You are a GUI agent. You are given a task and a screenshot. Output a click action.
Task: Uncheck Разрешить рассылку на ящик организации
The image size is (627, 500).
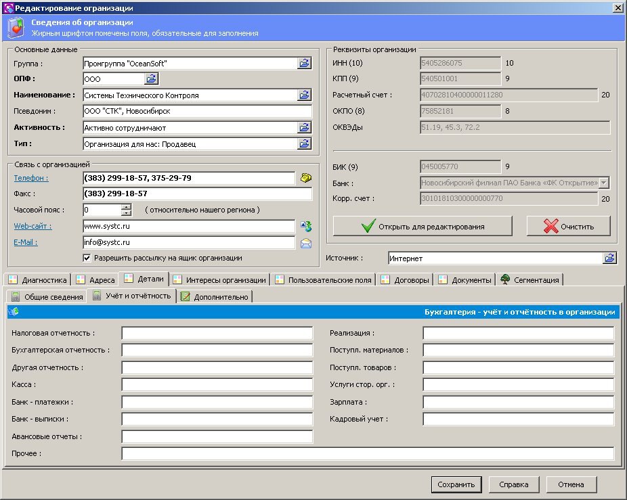tap(87, 258)
